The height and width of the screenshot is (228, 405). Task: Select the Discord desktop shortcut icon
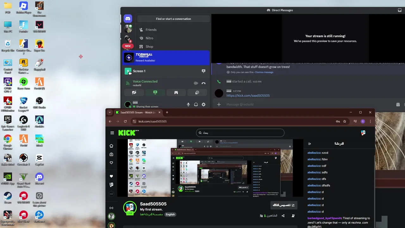click(39, 179)
